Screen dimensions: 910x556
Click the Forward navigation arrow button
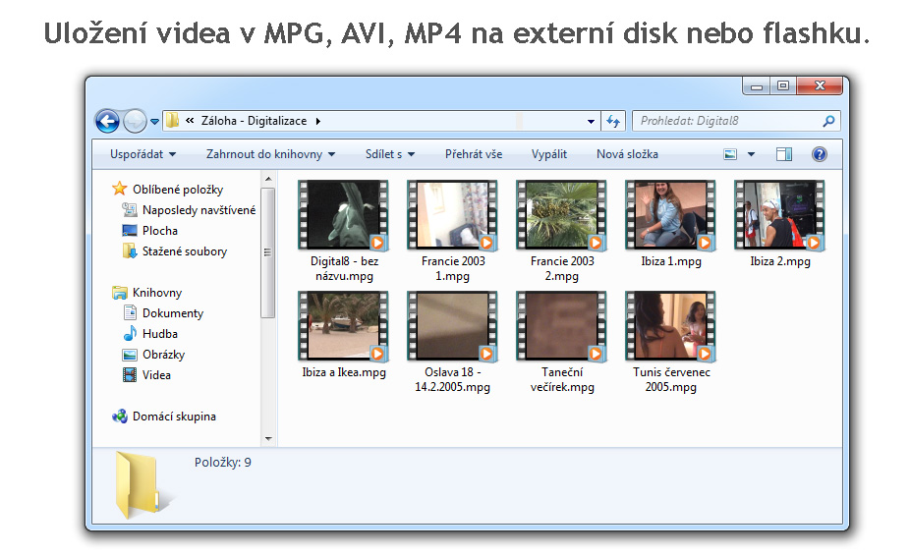(x=135, y=121)
